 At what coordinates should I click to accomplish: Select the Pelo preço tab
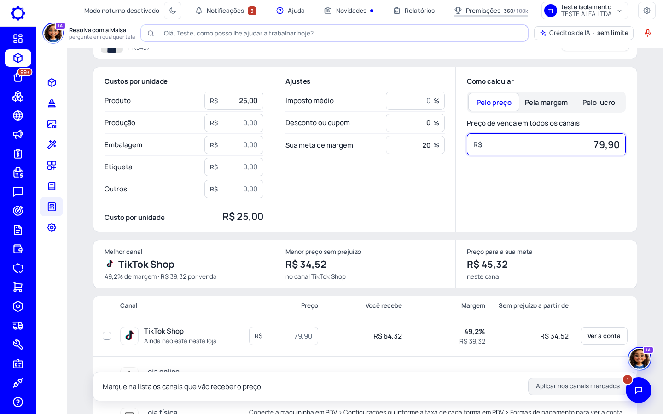(494, 102)
